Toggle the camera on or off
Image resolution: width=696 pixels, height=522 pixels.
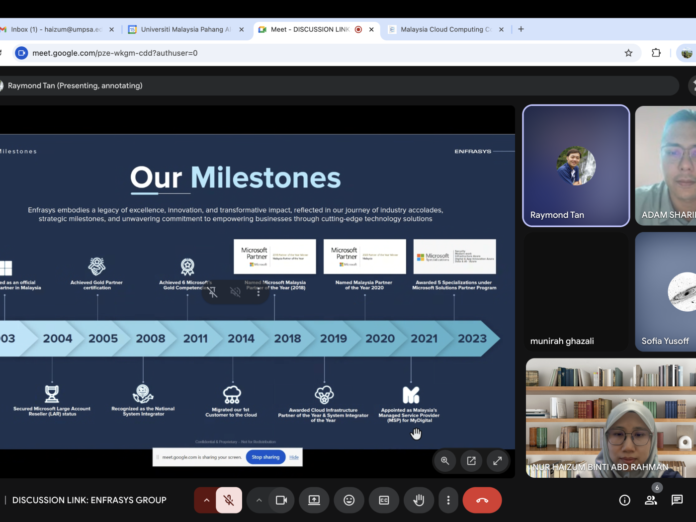[x=281, y=500]
